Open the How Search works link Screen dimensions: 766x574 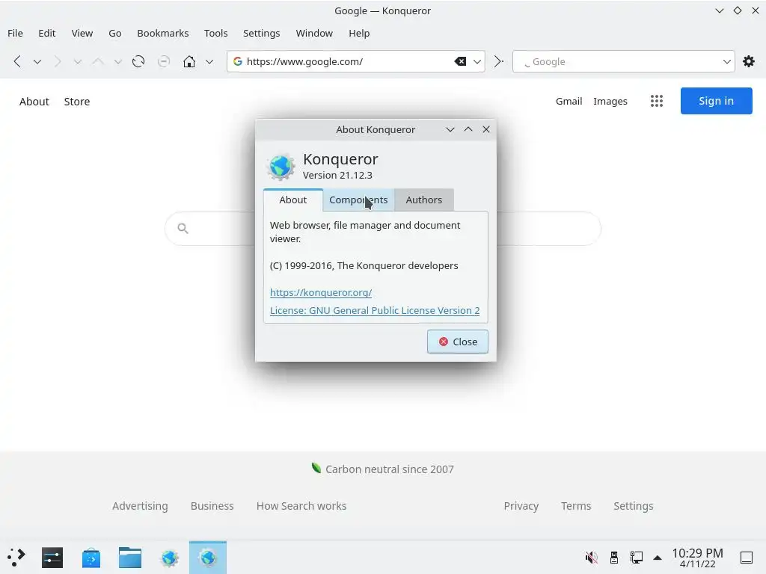tap(301, 506)
